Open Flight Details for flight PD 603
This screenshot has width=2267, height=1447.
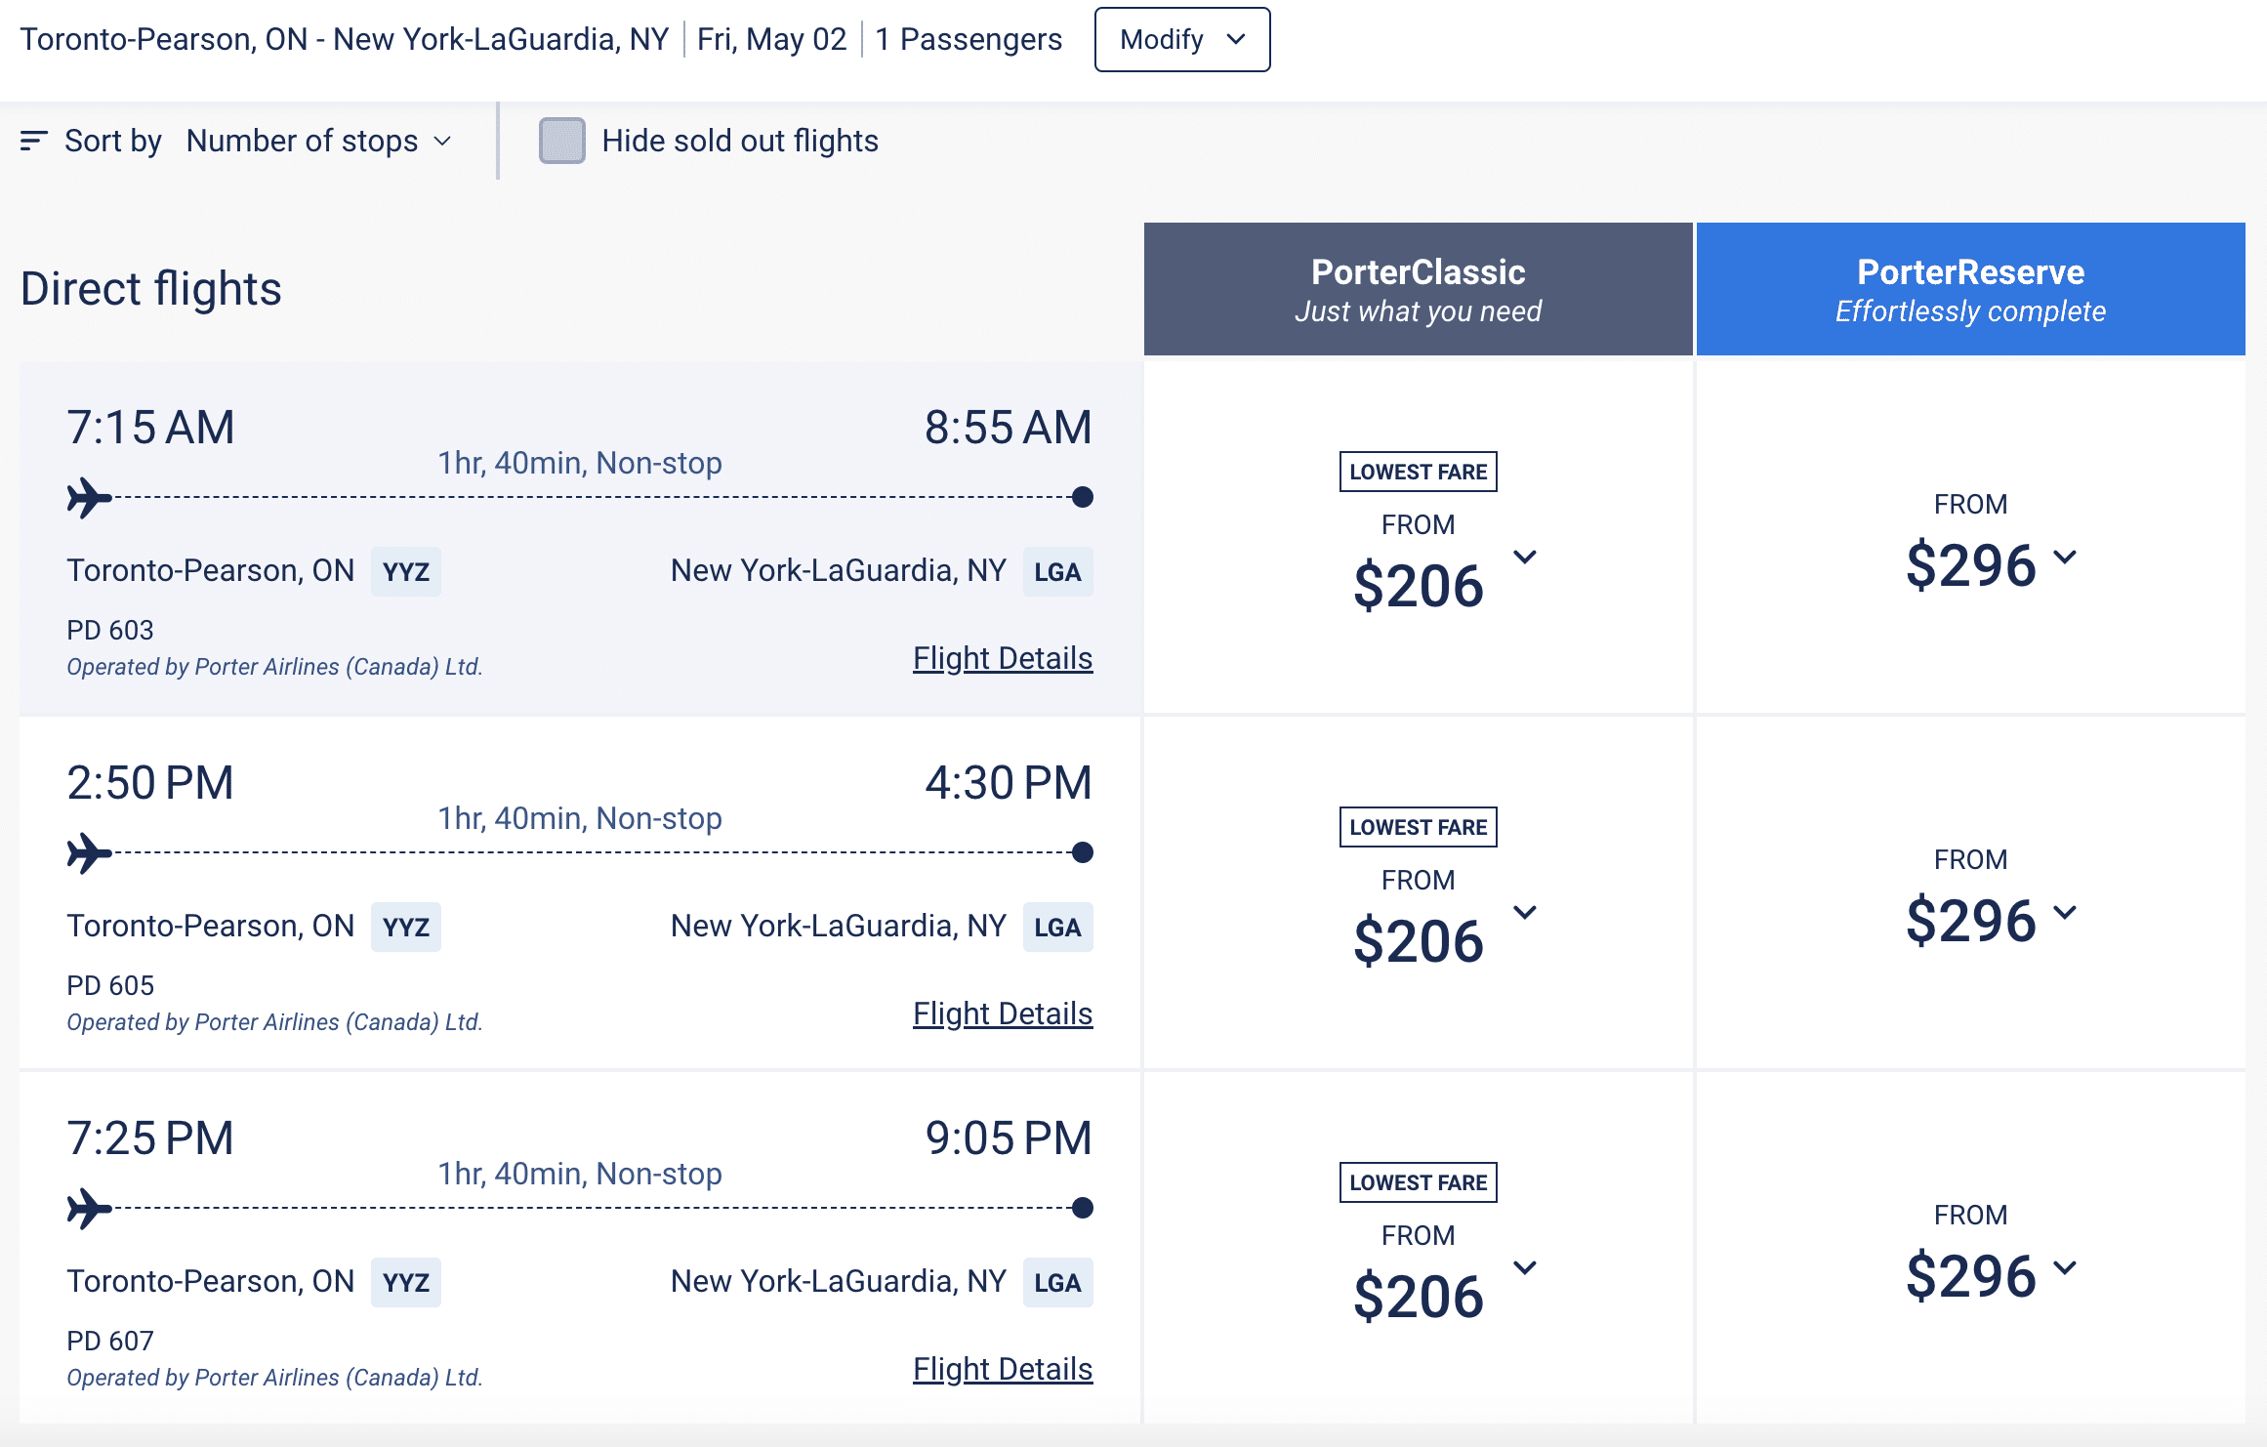[1003, 659]
